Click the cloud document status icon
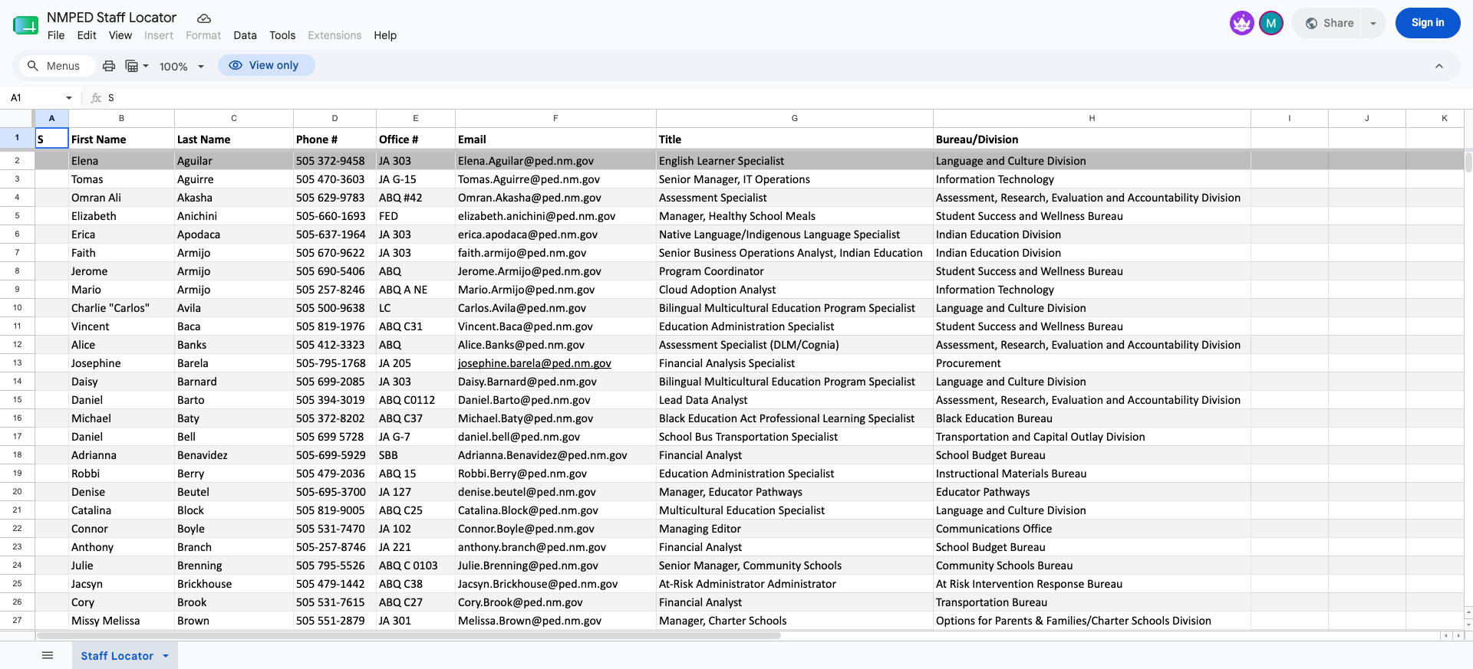The height and width of the screenshot is (669, 1473). click(x=204, y=18)
